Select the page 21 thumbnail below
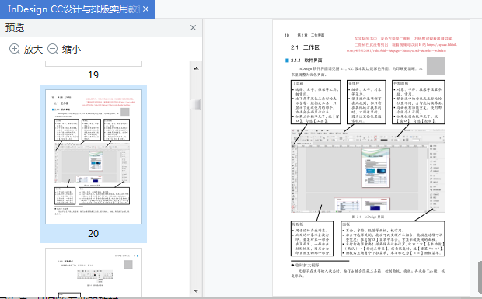Image resolution: width=482 pixels, height=299 pixels. [x=93, y=273]
